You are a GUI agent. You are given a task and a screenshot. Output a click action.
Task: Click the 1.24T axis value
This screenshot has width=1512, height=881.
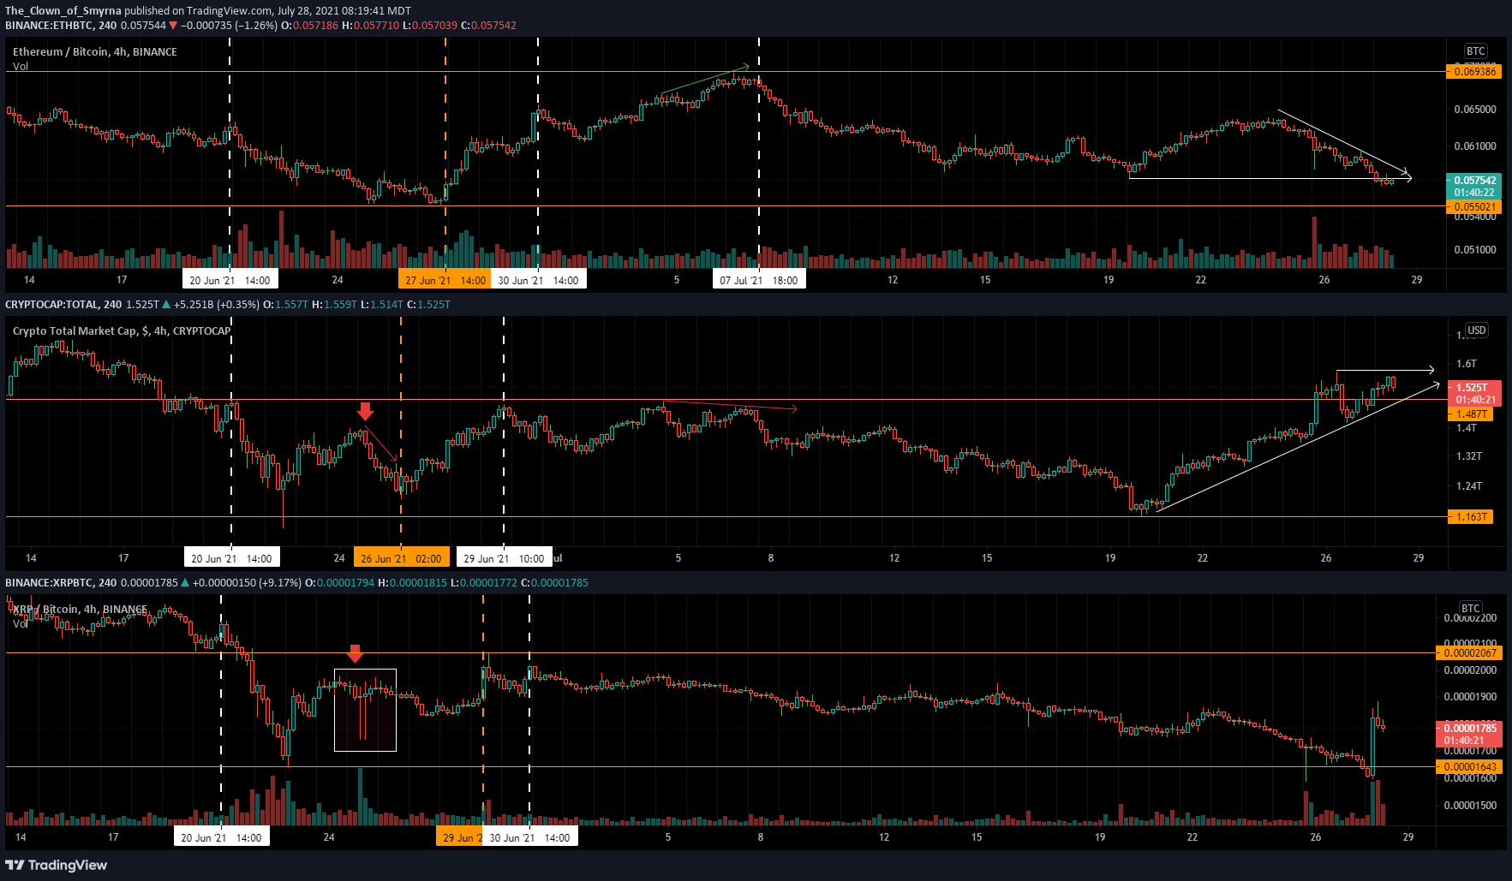tap(1469, 486)
